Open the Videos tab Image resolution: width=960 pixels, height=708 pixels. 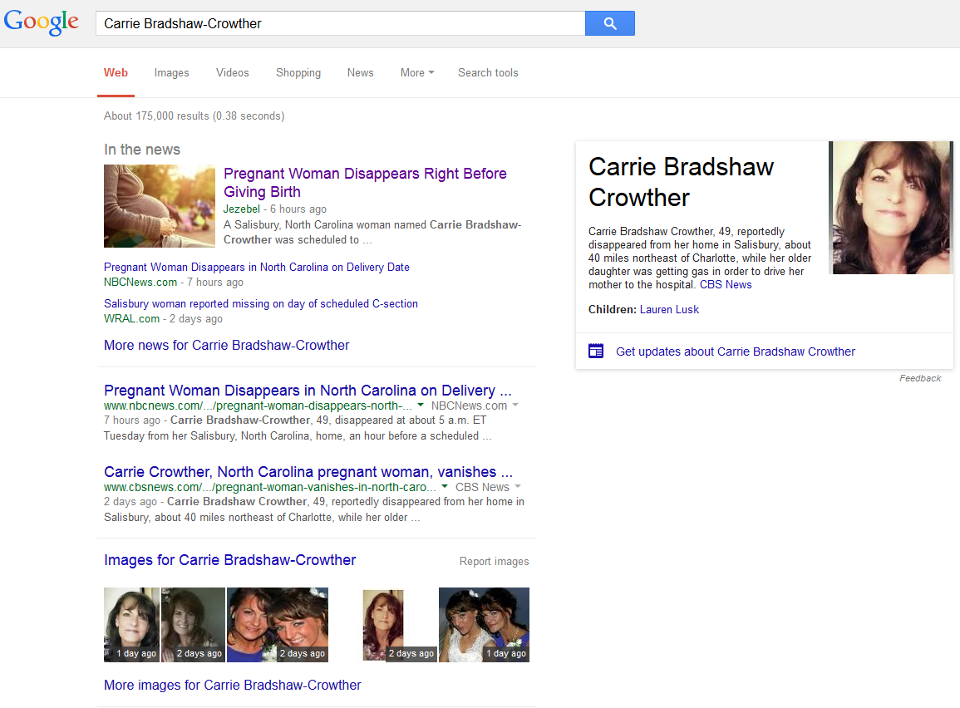click(x=232, y=72)
